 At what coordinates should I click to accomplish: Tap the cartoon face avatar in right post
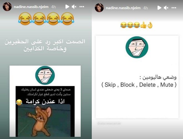[137, 47]
